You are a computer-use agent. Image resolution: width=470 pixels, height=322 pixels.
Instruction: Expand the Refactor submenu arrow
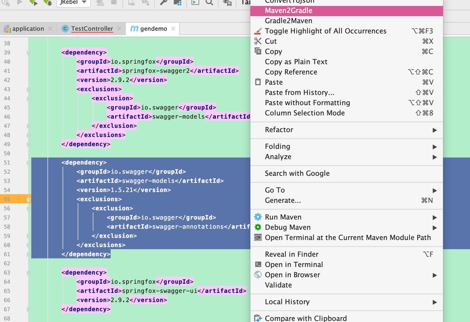(x=434, y=130)
